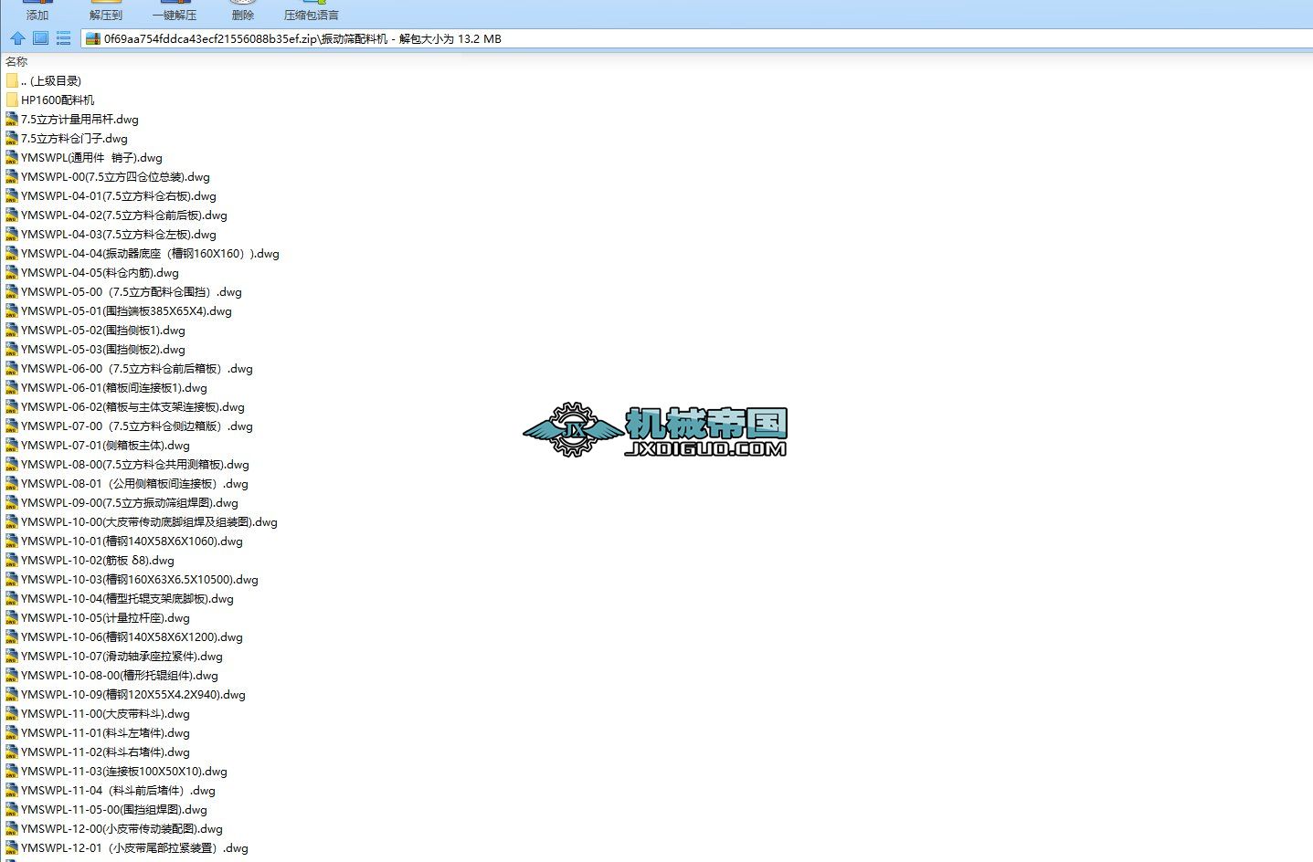Click the icon of YMSWPL-08-01 file

click(12, 484)
